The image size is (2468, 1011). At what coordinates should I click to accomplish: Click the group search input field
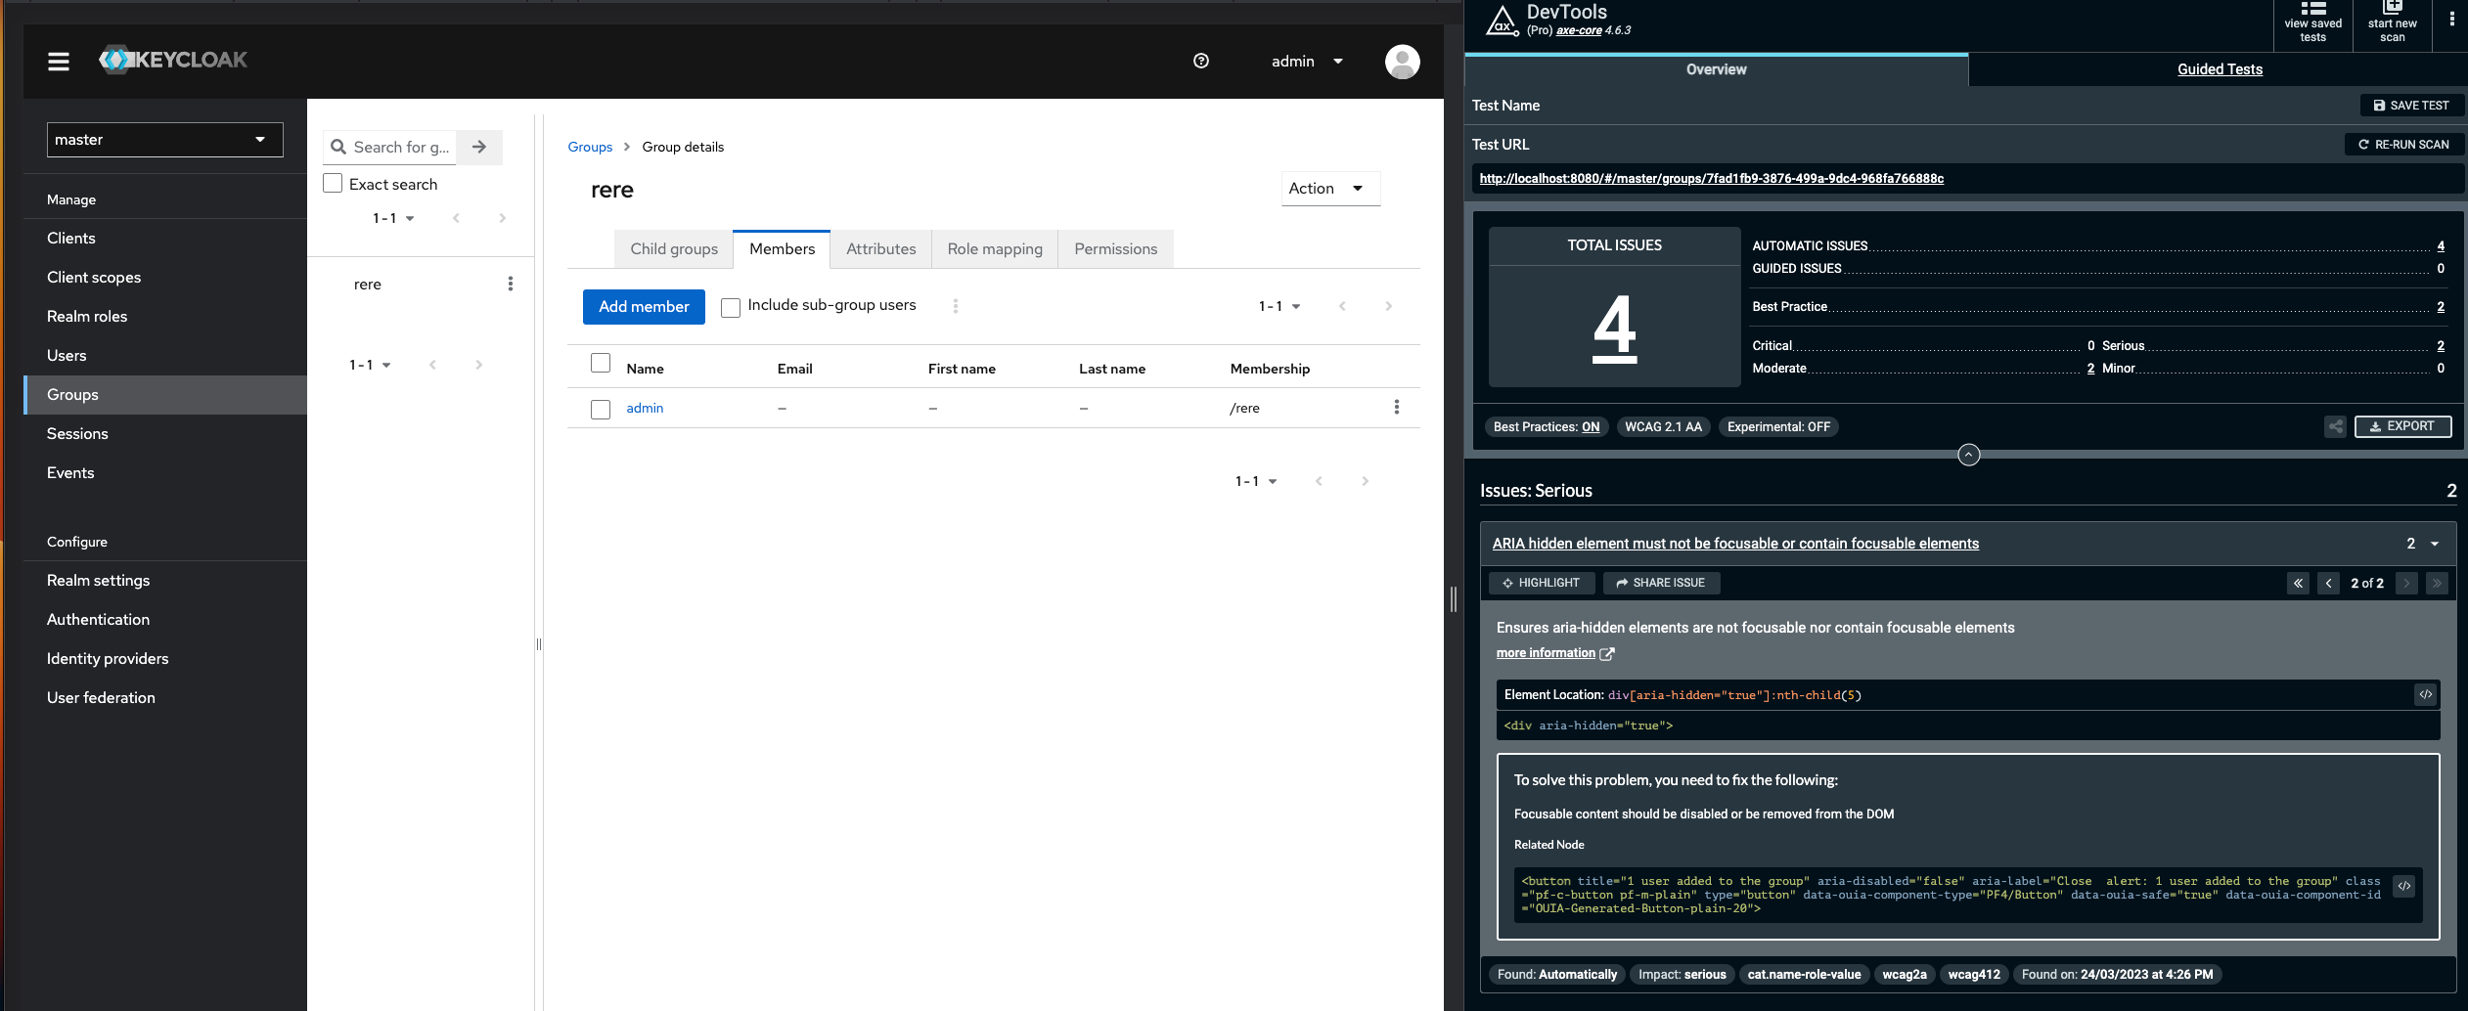401,147
